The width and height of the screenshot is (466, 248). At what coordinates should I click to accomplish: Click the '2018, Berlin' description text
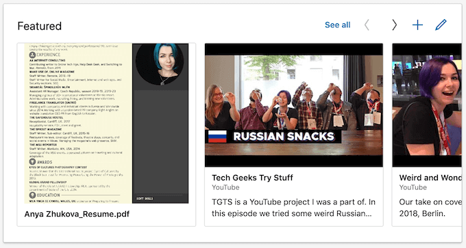tap(422, 213)
